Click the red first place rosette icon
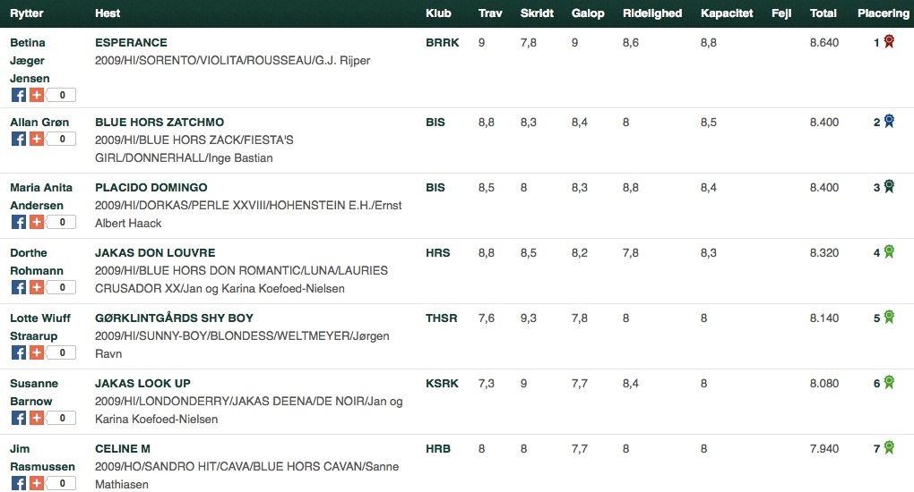The image size is (914, 492). point(889,41)
